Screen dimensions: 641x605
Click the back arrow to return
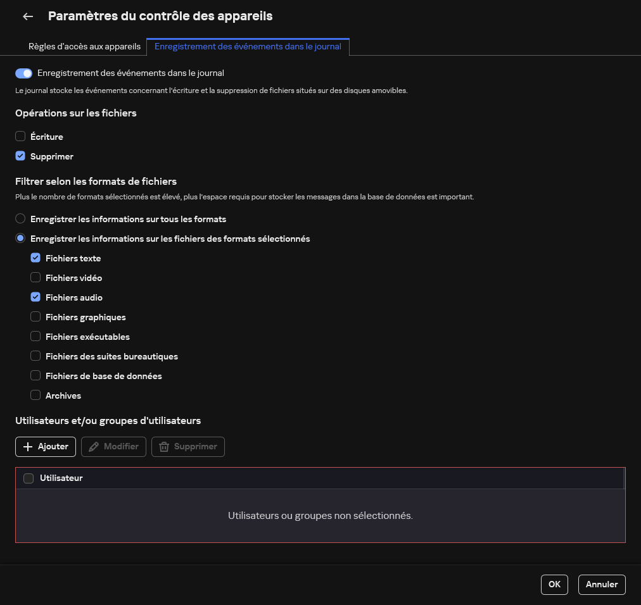coord(27,16)
